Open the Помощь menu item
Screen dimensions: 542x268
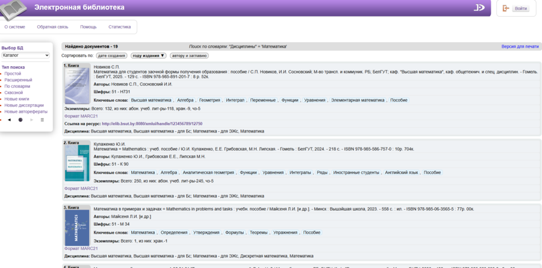point(88,26)
